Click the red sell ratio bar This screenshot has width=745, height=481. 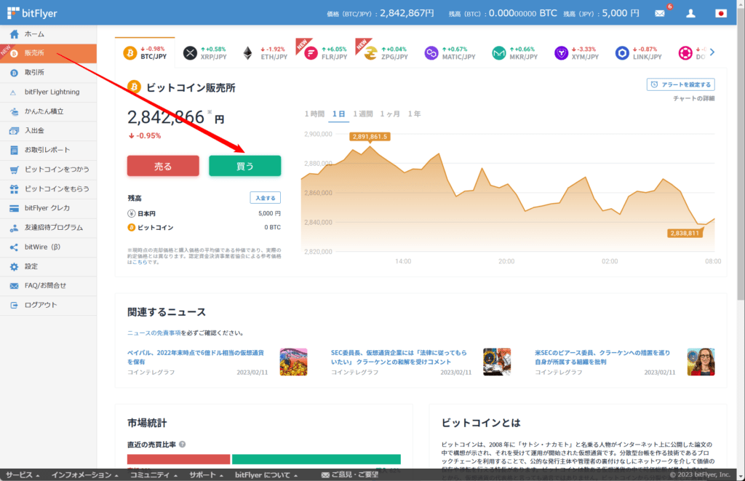click(179, 459)
